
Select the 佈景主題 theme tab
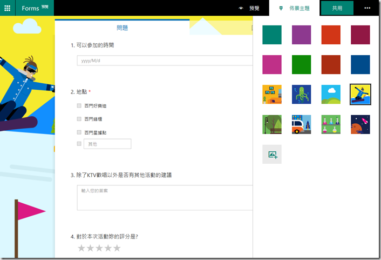point(295,8)
